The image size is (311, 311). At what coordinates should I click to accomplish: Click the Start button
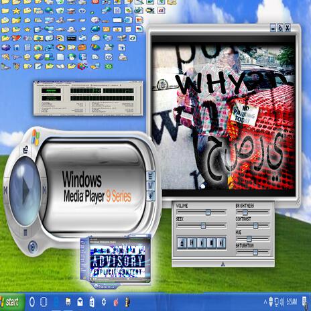[11, 302]
